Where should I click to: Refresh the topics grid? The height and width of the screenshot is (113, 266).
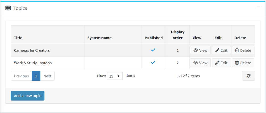tap(248, 76)
